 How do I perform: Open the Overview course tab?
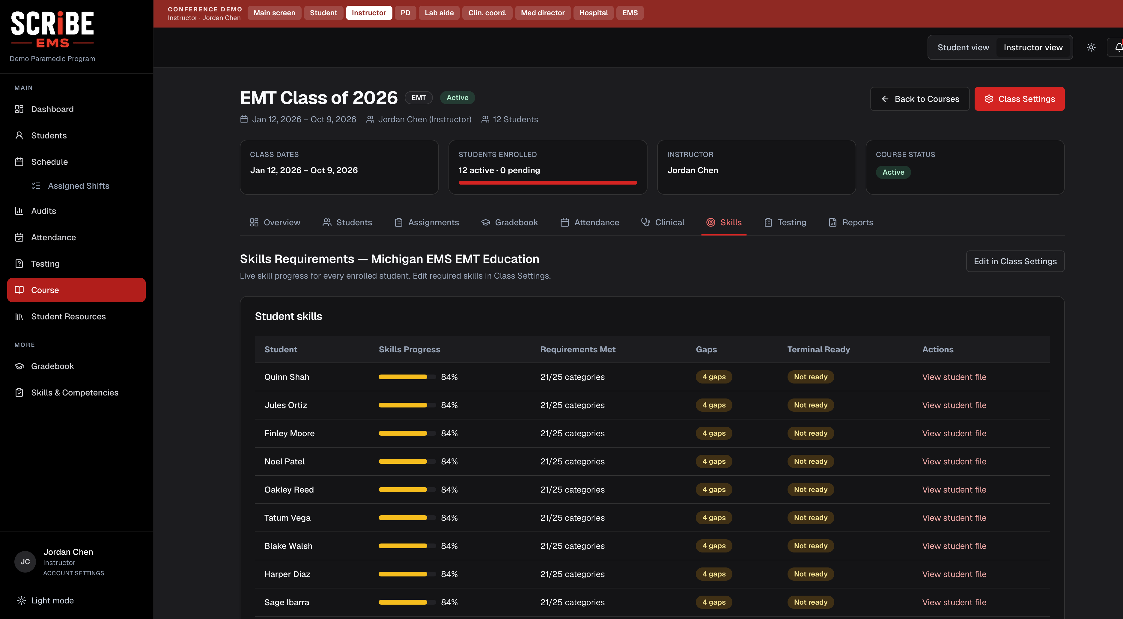(275, 222)
